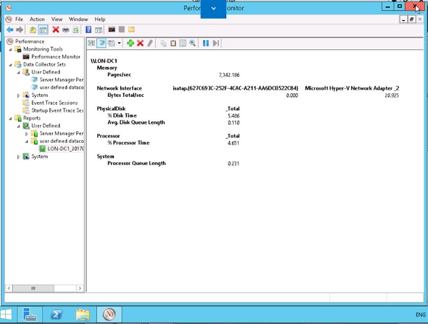The width and height of the screenshot is (428, 324).
Task: Open the Change Graph Type dropdown arrow
Action: click(119, 43)
